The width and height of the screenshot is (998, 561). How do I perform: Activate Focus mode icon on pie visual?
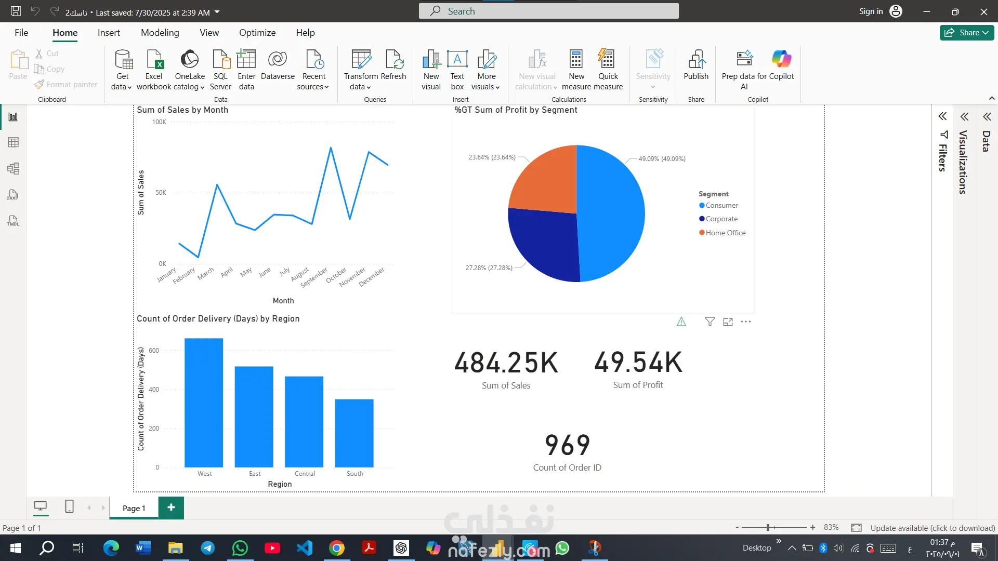tap(728, 322)
